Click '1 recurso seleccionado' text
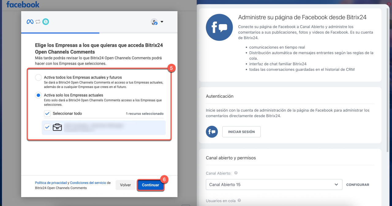Viewport: 392px width, 206px height. (145, 113)
